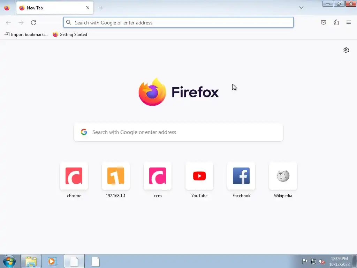The height and width of the screenshot is (268, 357).
Task: Click the address bar magnifier icon
Action: 69,22
